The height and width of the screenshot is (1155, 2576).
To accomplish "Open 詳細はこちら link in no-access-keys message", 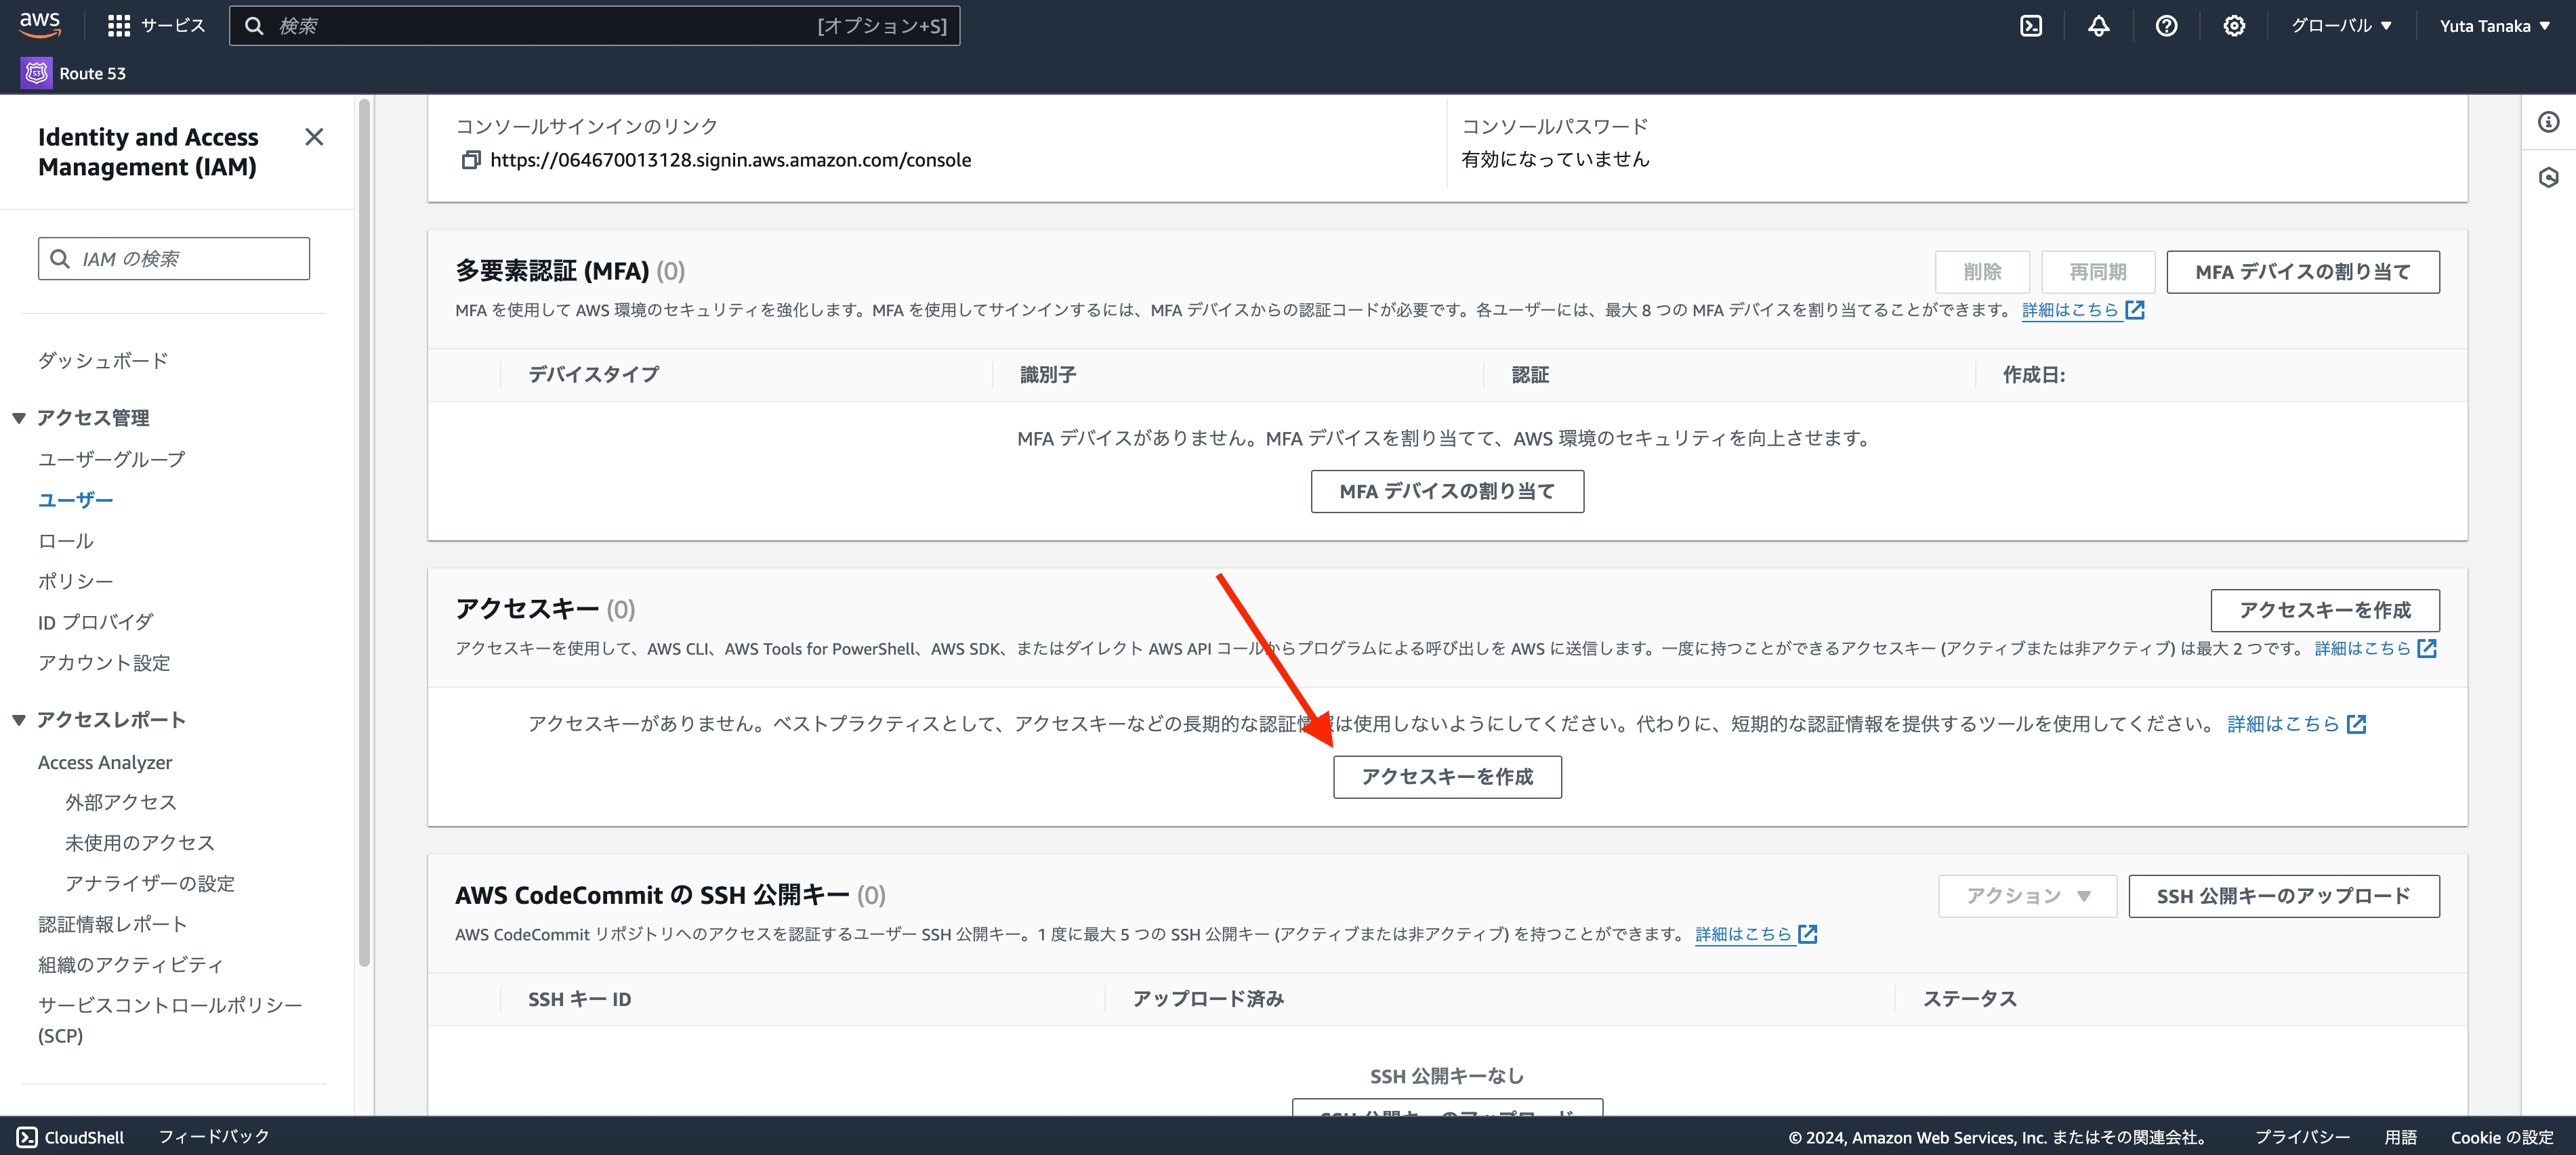I will click(x=2283, y=724).
